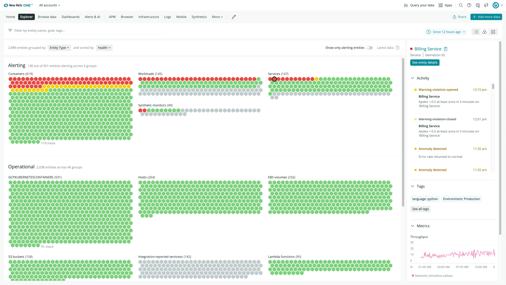Enable Show only alerting entities
Viewport: 506px width, 285px height.
[369, 48]
